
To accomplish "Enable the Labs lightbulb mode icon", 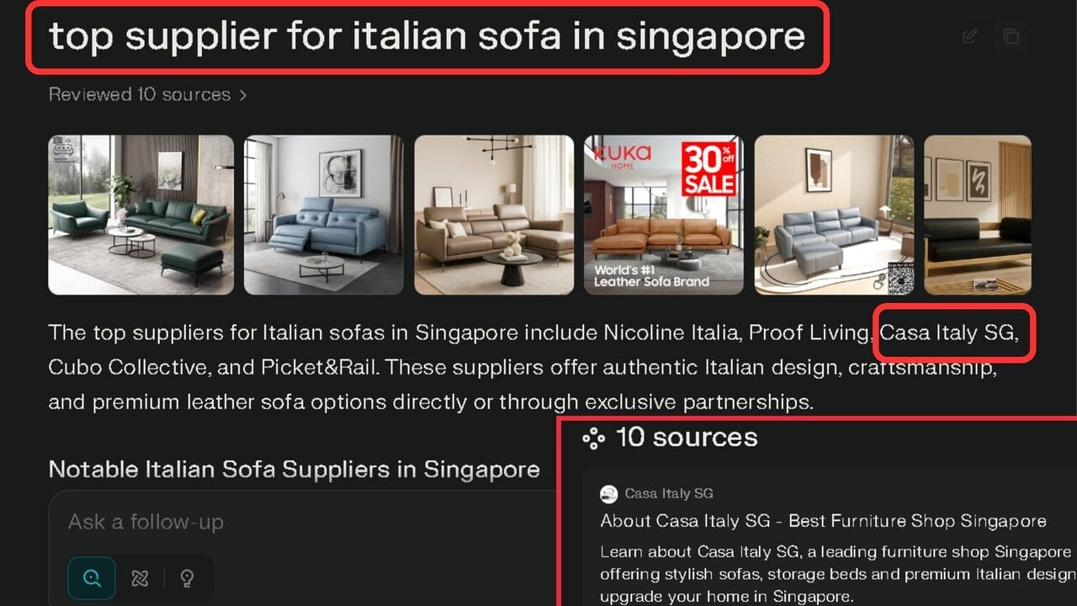I will 187,578.
